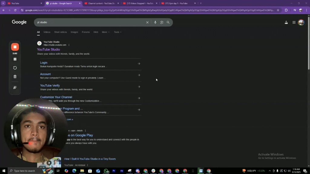Image resolution: width=310 pixels, height=174 pixels.
Task: Open options for the YouTube Studio result
Action: coord(69,45)
